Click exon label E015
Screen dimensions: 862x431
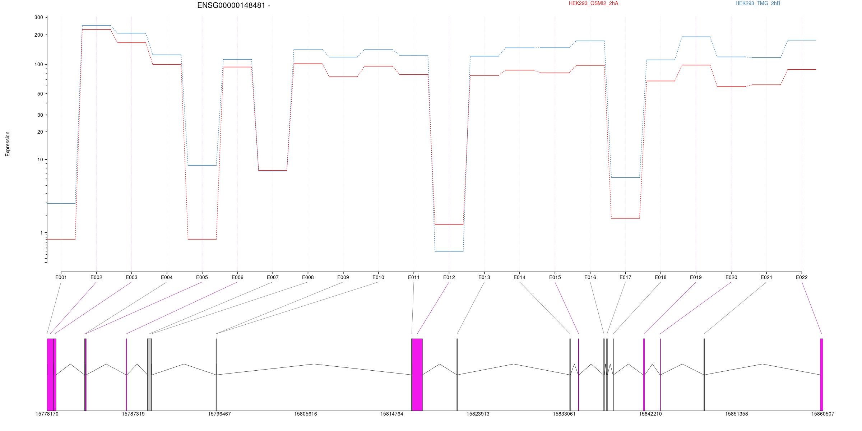tap(555, 277)
